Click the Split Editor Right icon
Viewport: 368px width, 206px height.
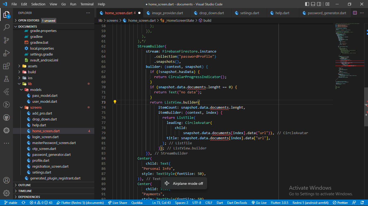pos(355,13)
